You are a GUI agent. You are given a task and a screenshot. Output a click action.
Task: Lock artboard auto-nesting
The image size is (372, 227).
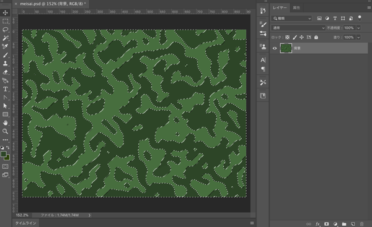[309, 37]
